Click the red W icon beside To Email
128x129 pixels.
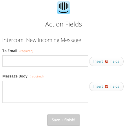coord(107,61)
